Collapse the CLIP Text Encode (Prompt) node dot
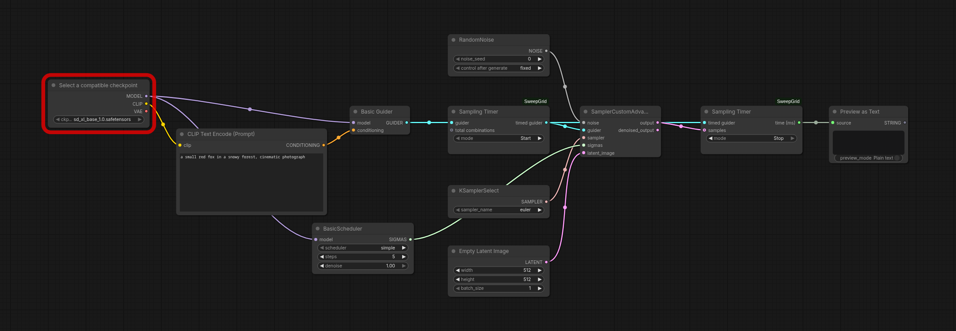The image size is (956, 331). pos(182,134)
